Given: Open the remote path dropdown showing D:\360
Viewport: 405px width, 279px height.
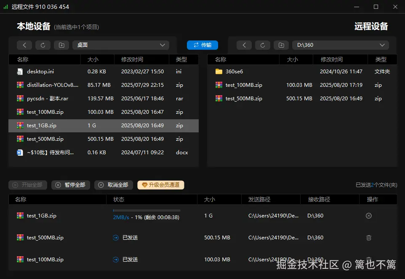Looking at the screenshot, I should point(341,45).
